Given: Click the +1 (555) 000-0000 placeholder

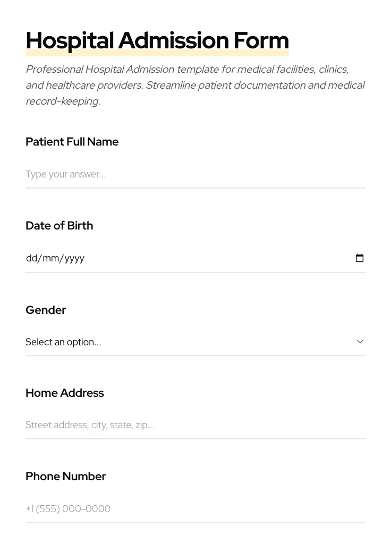Looking at the screenshot, I should tap(68, 508).
